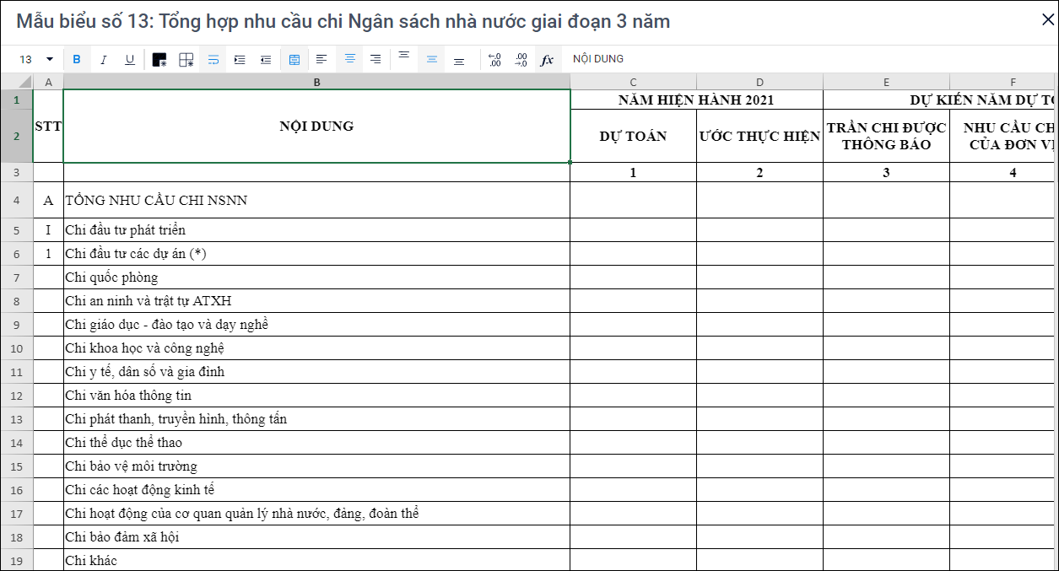Select column A header
Screen dimensions: 1059x571
[x=48, y=82]
